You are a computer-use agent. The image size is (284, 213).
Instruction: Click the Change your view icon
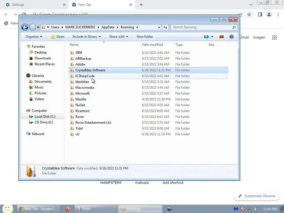click(206, 37)
